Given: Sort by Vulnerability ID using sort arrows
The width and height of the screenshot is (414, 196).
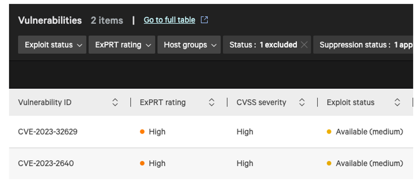Looking at the screenshot, I should click(x=115, y=102).
